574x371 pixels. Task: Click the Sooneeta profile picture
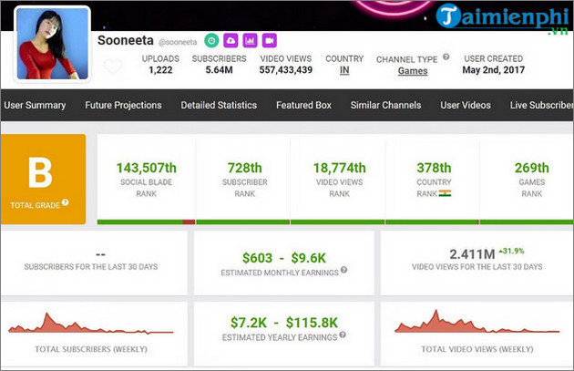52,44
